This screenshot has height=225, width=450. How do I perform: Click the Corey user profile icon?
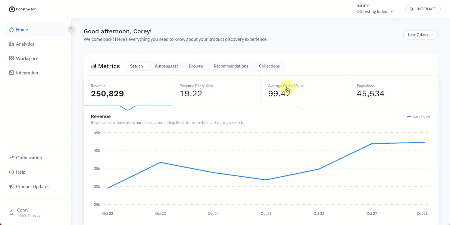[11, 212]
